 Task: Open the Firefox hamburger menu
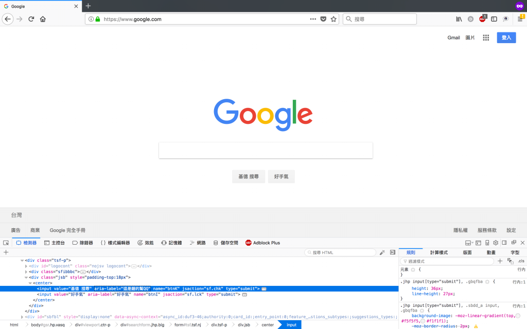pyautogui.click(x=520, y=19)
